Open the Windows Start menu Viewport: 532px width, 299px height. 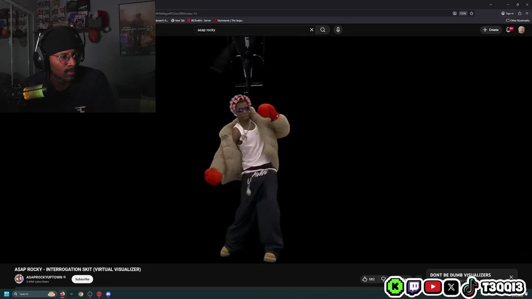(6, 294)
